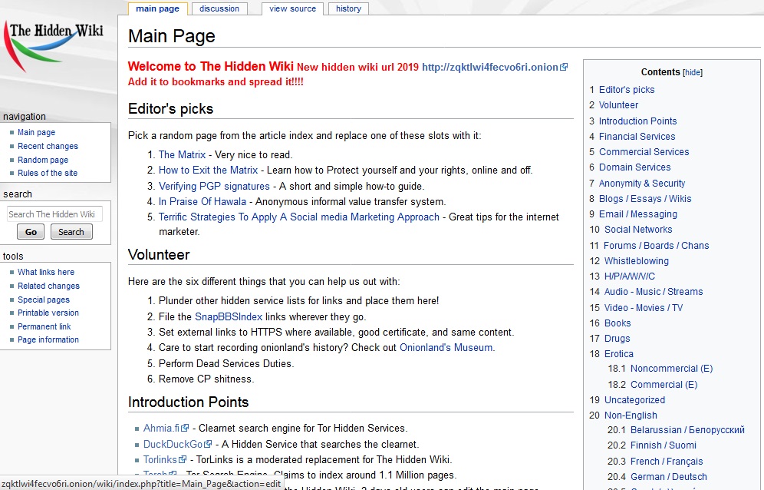Click external link icon beside zqktlwi4fecvo6ri.onion

click(x=564, y=67)
